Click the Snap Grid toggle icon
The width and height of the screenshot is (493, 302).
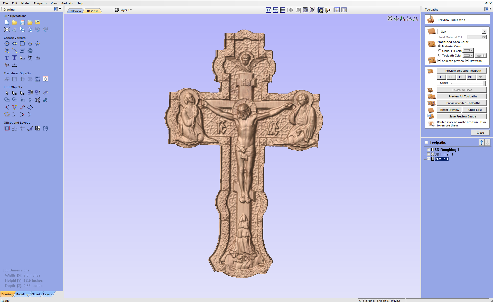point(282,10)
